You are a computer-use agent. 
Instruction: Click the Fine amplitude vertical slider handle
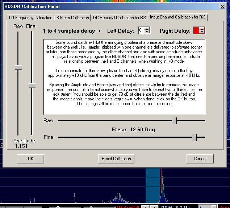(32, 86)
